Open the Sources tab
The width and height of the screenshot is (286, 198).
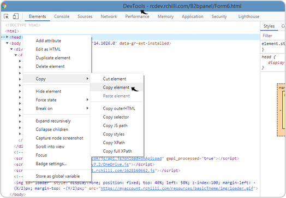pyautogui.click(x=85, y=16)
